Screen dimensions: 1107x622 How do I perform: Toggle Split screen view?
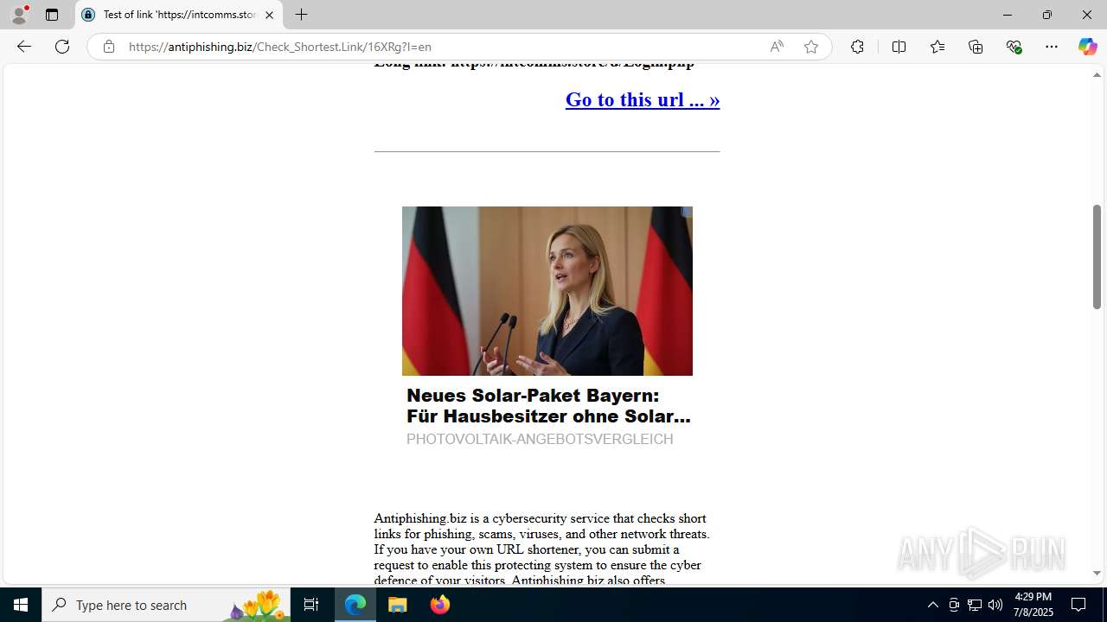[x=899, y=47]
